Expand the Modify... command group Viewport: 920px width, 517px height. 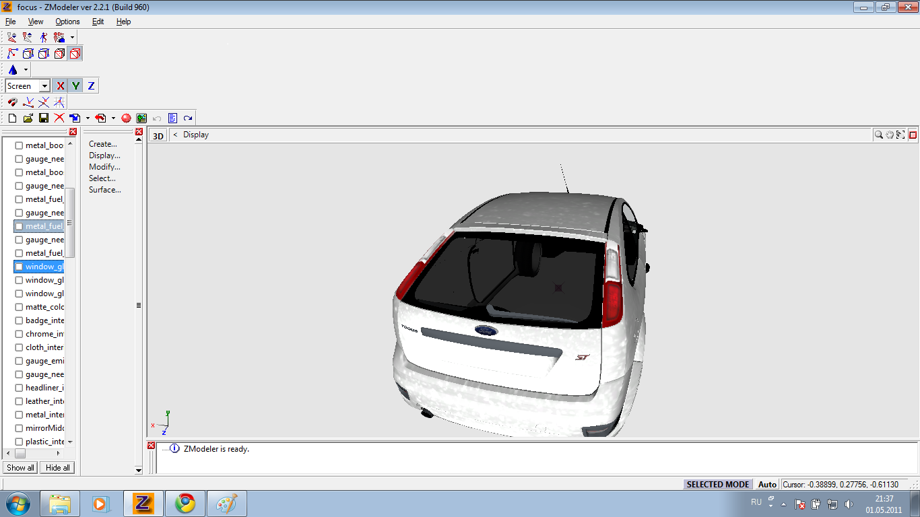pyautogui.click(x=104, y=167)
